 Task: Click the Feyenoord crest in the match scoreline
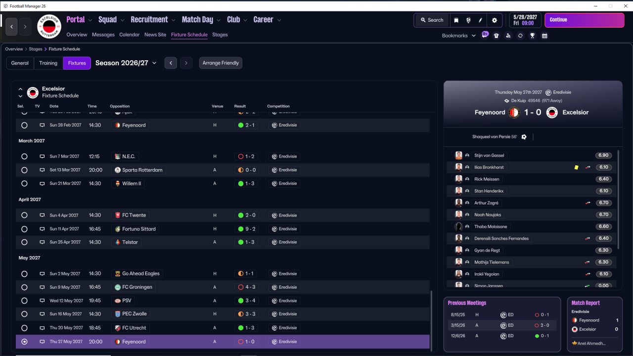pos(513,112)
